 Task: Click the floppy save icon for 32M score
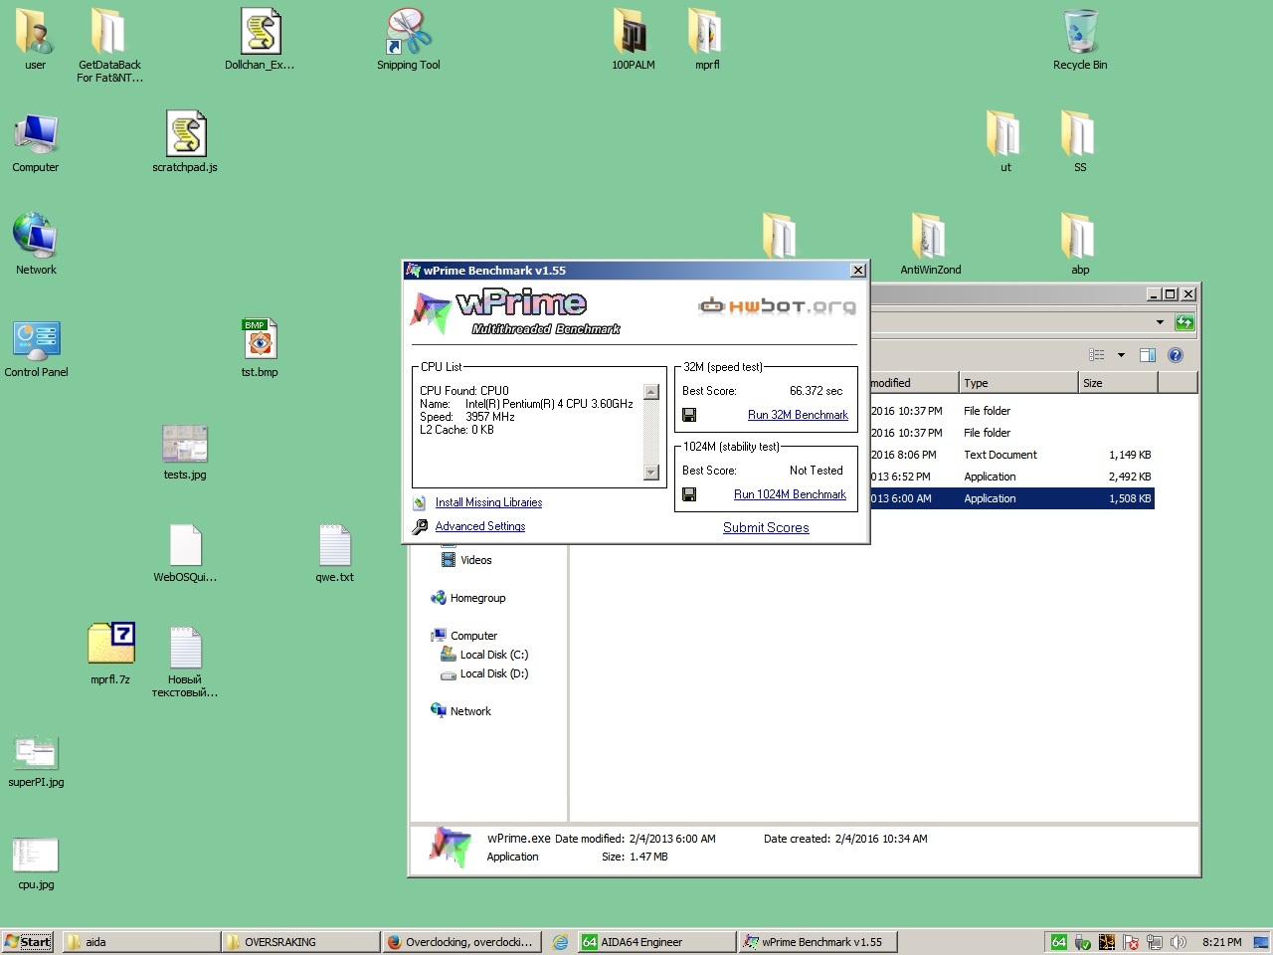[689, 415]
